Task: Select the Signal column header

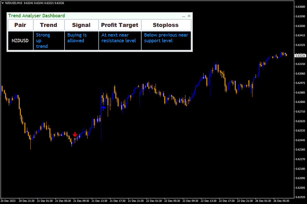Action: [x=81, y=25]
